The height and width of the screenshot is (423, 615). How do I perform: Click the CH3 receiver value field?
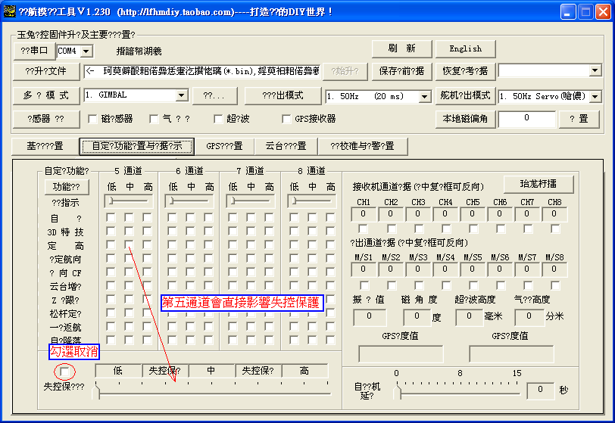(418, 214)
